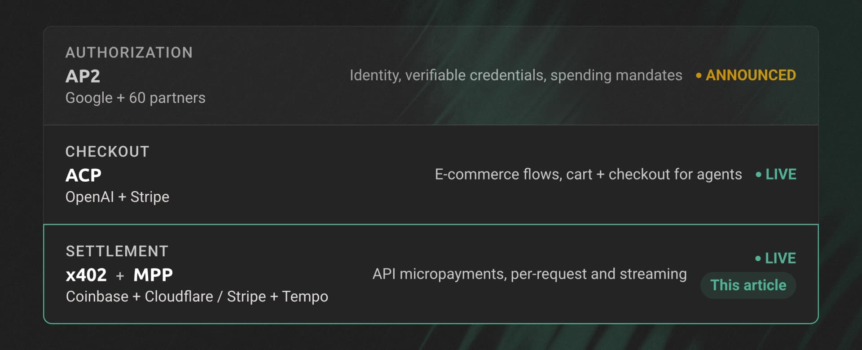Click the LIVE badge in Settlement row
The height and width of the screenshot is (350, 862).
[x=780, y=258]
